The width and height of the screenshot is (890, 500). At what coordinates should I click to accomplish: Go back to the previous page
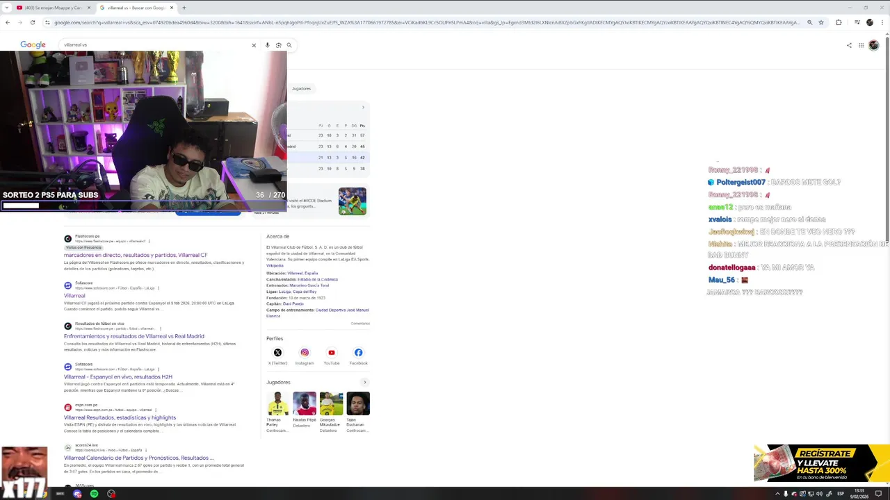point(8,22)
